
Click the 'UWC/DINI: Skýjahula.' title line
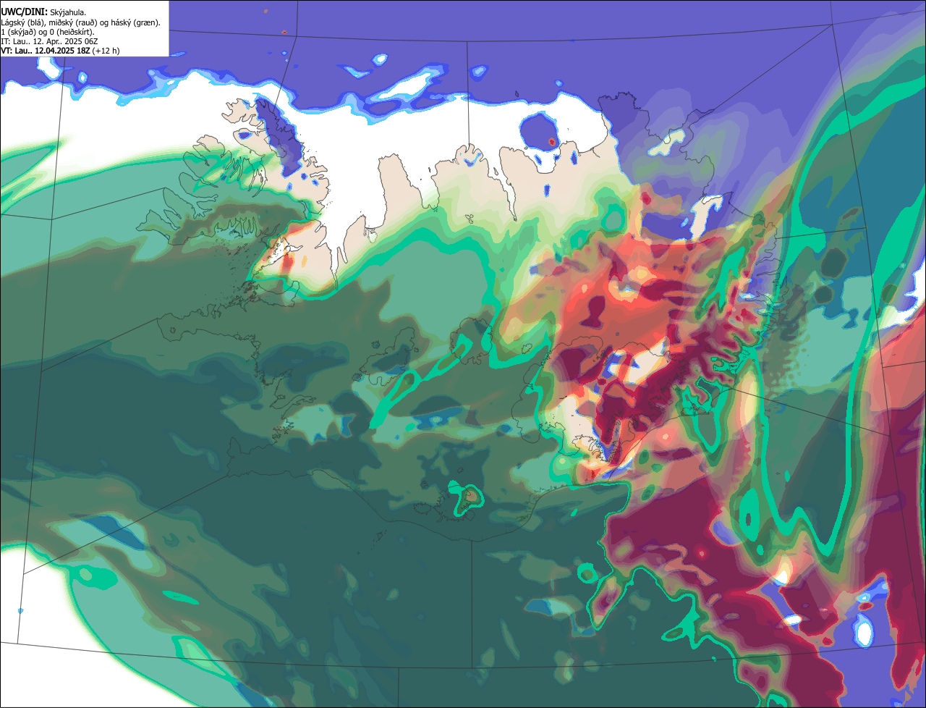coord(43,12)
